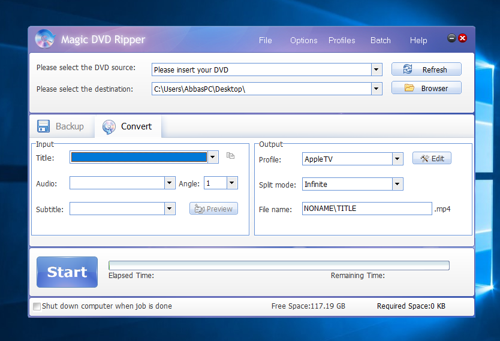This screenshot has width=500, height=341.
Task: Open the Batch menu
Action: [x=381, y=41]
